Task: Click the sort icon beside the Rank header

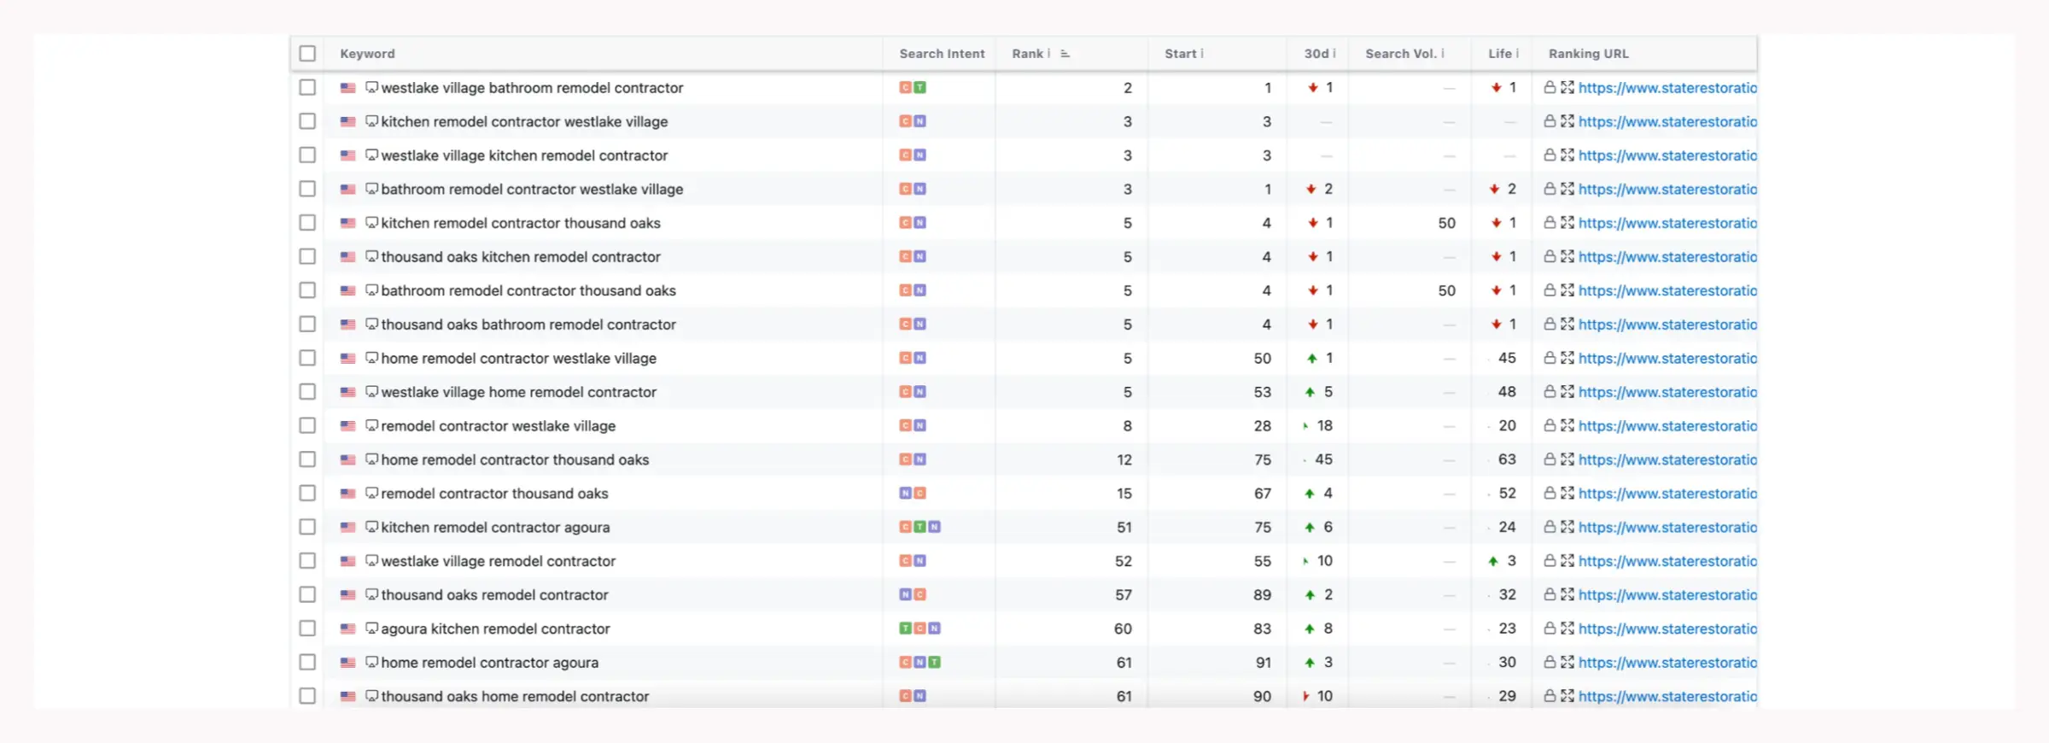Action: click(x=1065, y=54)
